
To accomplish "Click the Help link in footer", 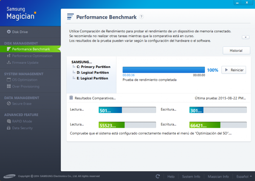I will point(171,176).
